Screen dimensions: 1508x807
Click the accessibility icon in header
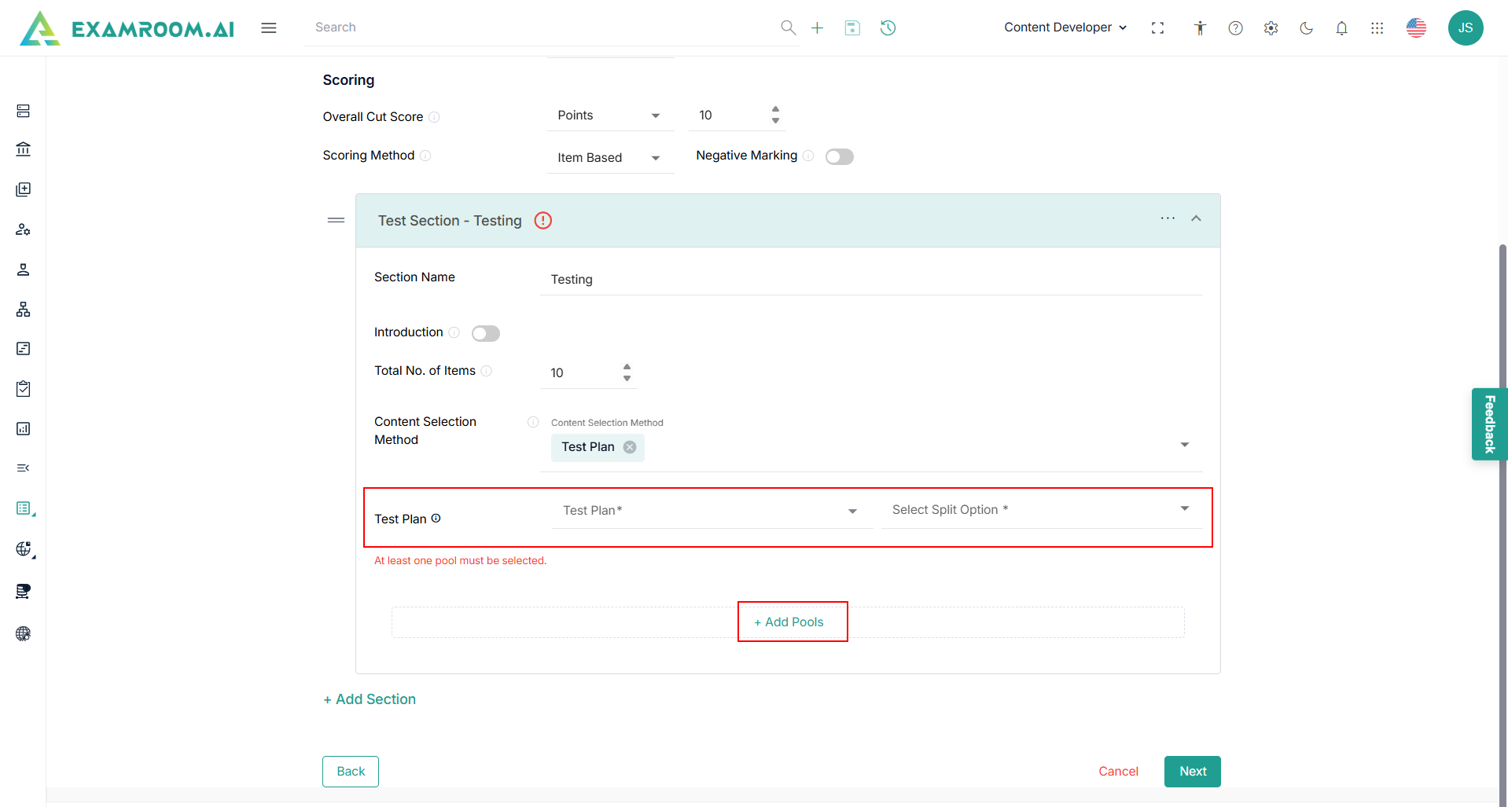[1200, 28]
